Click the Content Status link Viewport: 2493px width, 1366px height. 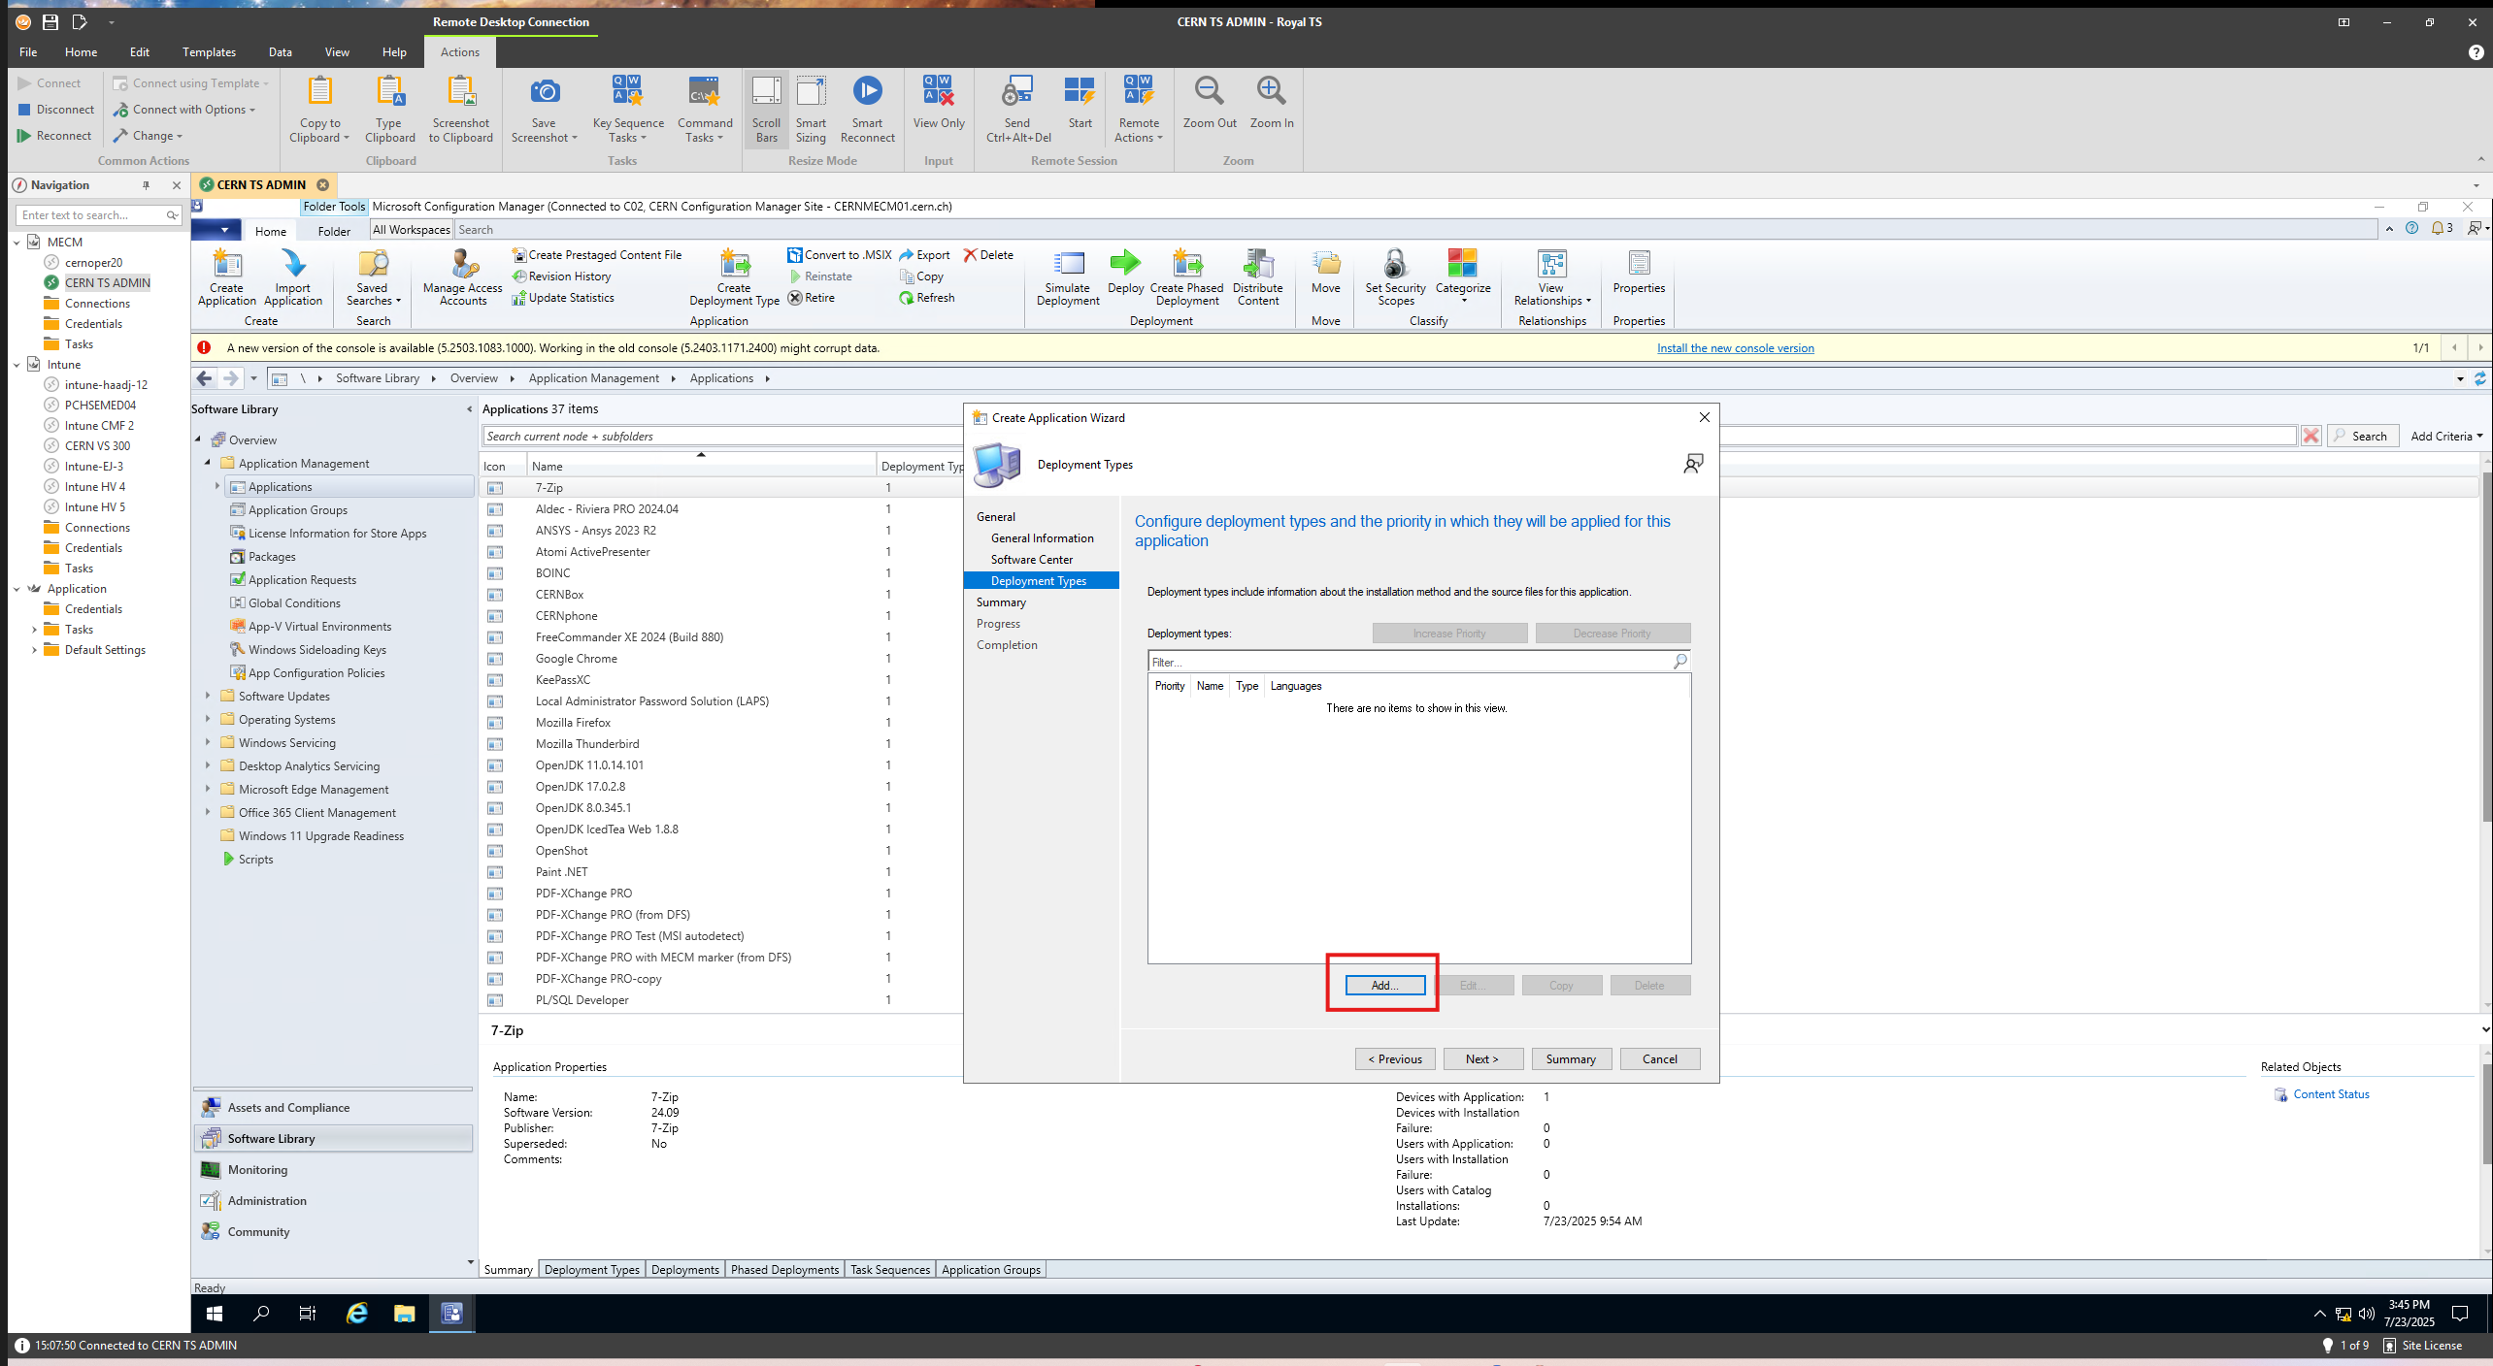2332,1094
